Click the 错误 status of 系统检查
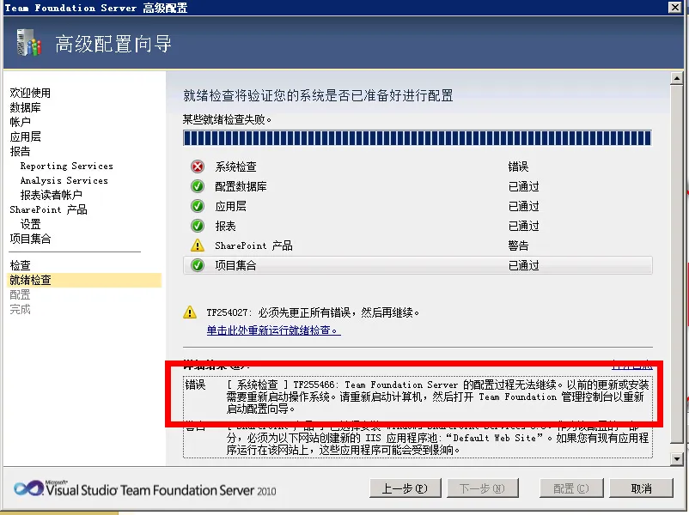Image resolution: width=689 pixels, height=515 pixels. (518, 167)
